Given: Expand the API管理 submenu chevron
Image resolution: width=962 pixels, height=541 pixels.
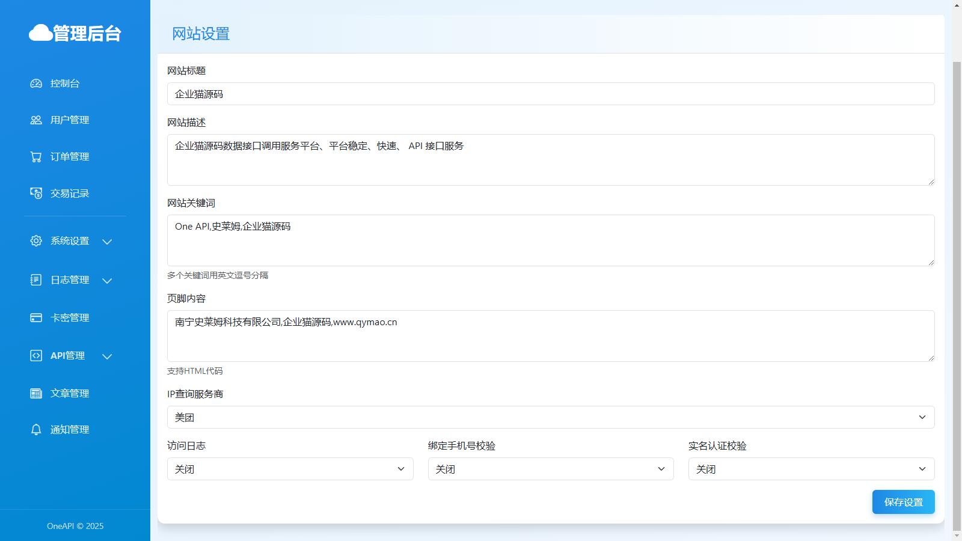Looking at the screenshot, I should [107, 356].
